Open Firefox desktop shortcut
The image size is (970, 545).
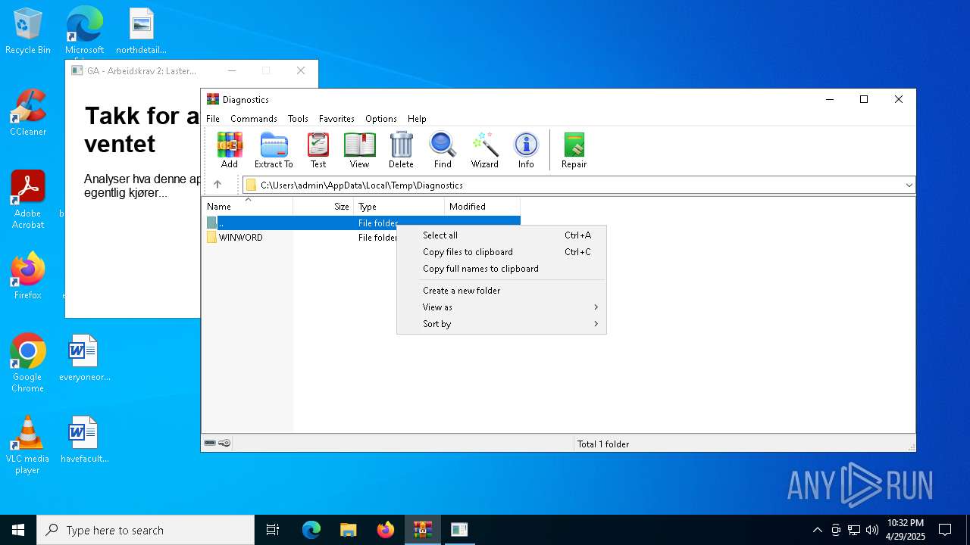(x=28, y=276)
